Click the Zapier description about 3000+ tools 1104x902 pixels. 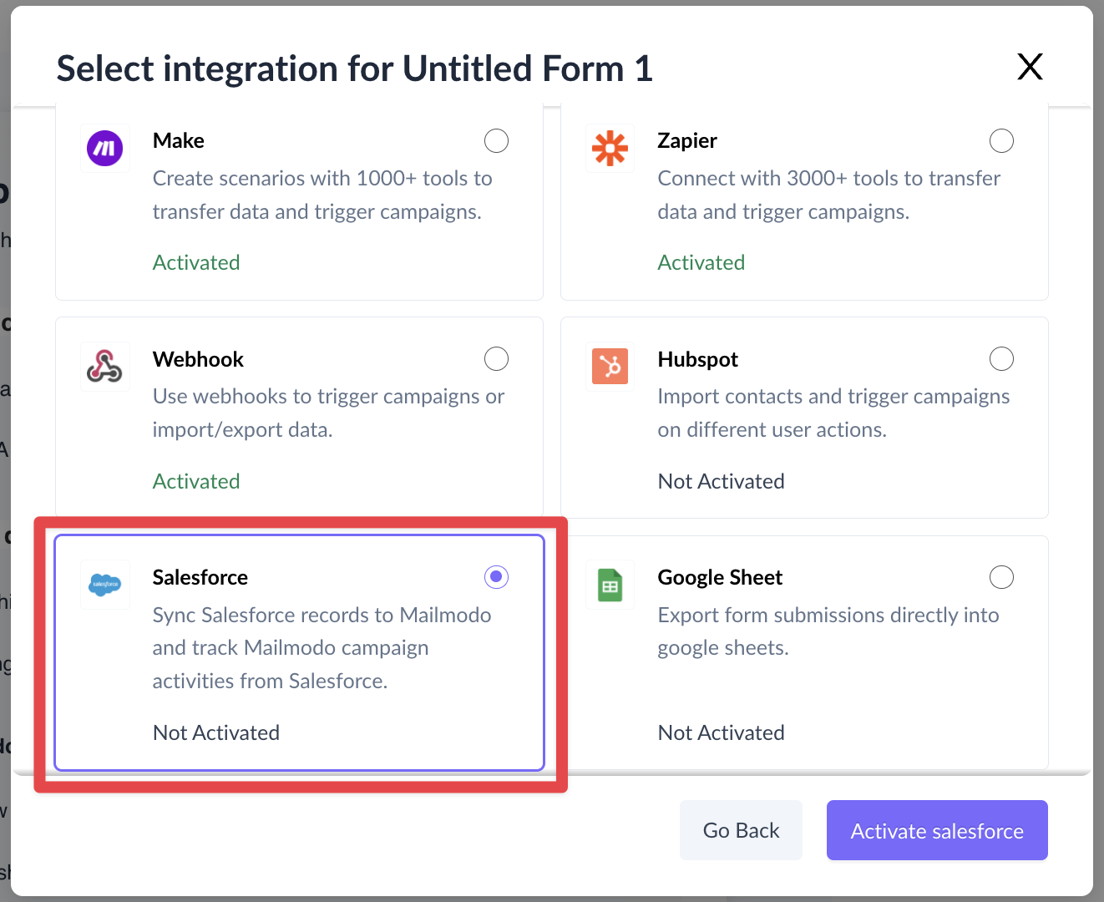click(x=828, y=195)
